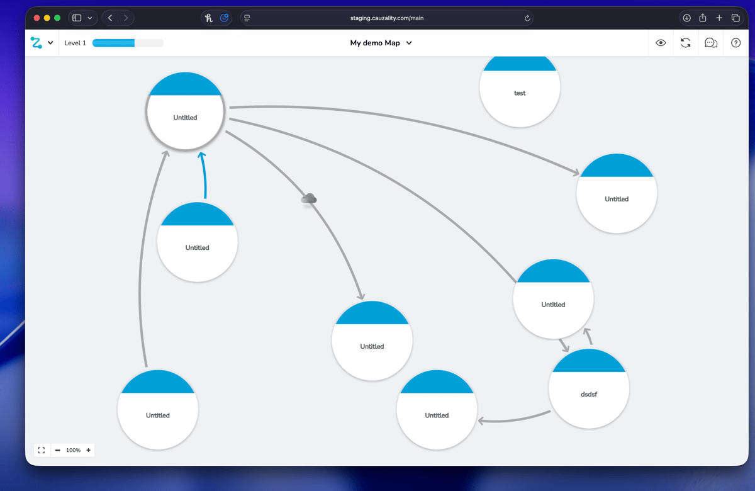
Task: Click the fit-to-screen icon in zoom bar
Action: 42,450
